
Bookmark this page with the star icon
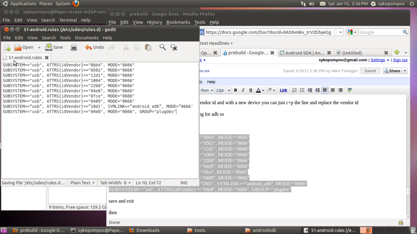(x=335, y=32)
